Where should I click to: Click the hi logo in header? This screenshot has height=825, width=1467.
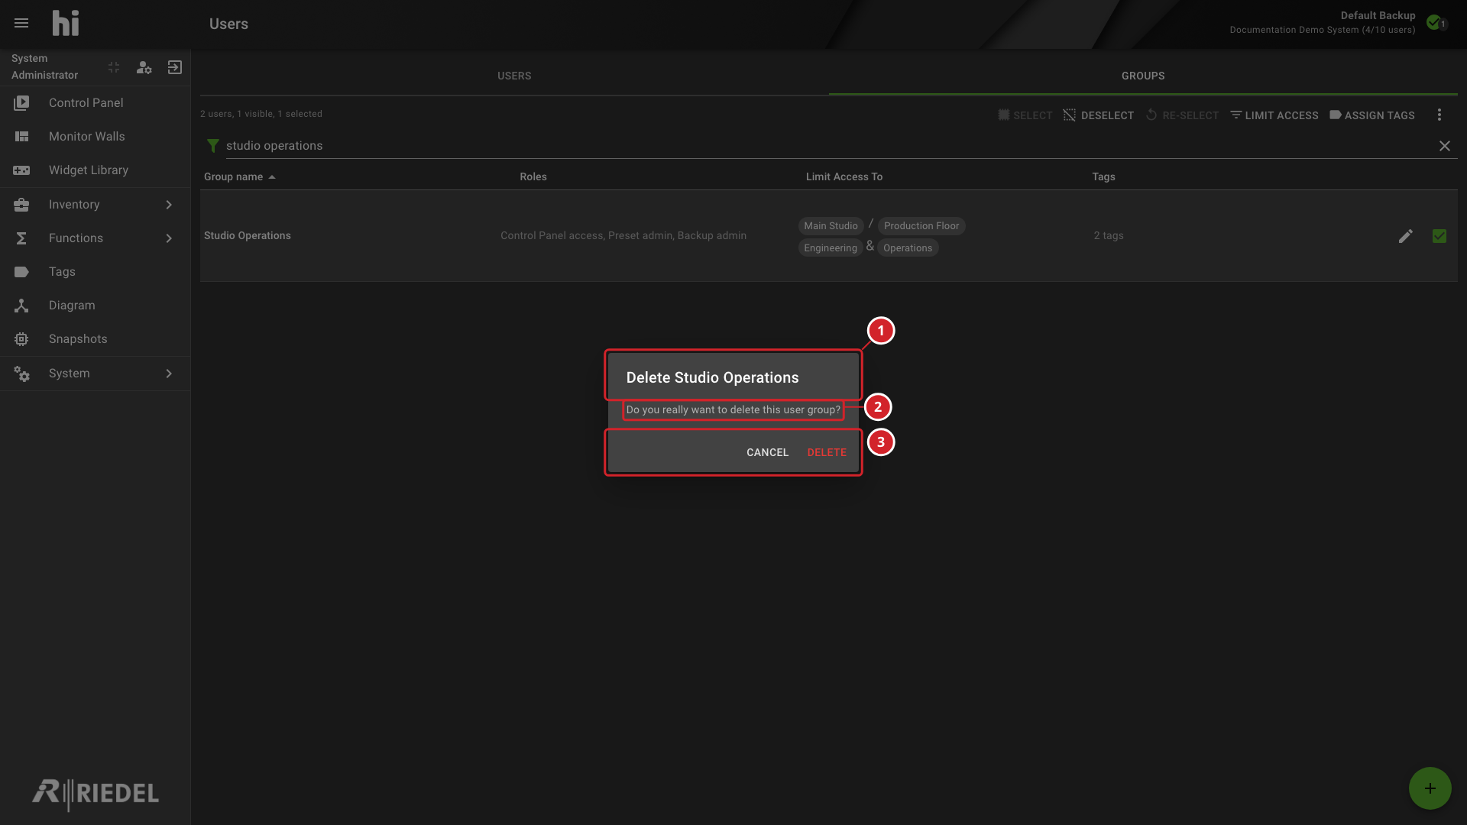pos(66,24)
